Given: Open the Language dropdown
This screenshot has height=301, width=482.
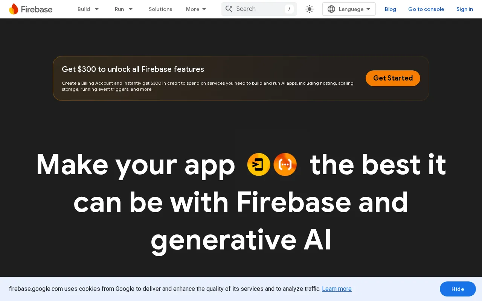Looking at the screenshot, I should [x=349, y=9].
